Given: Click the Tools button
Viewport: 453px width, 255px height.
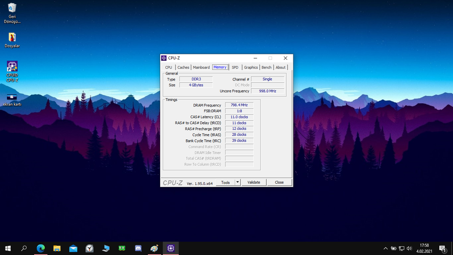Looking at the screenshot, I should (225, 183).
